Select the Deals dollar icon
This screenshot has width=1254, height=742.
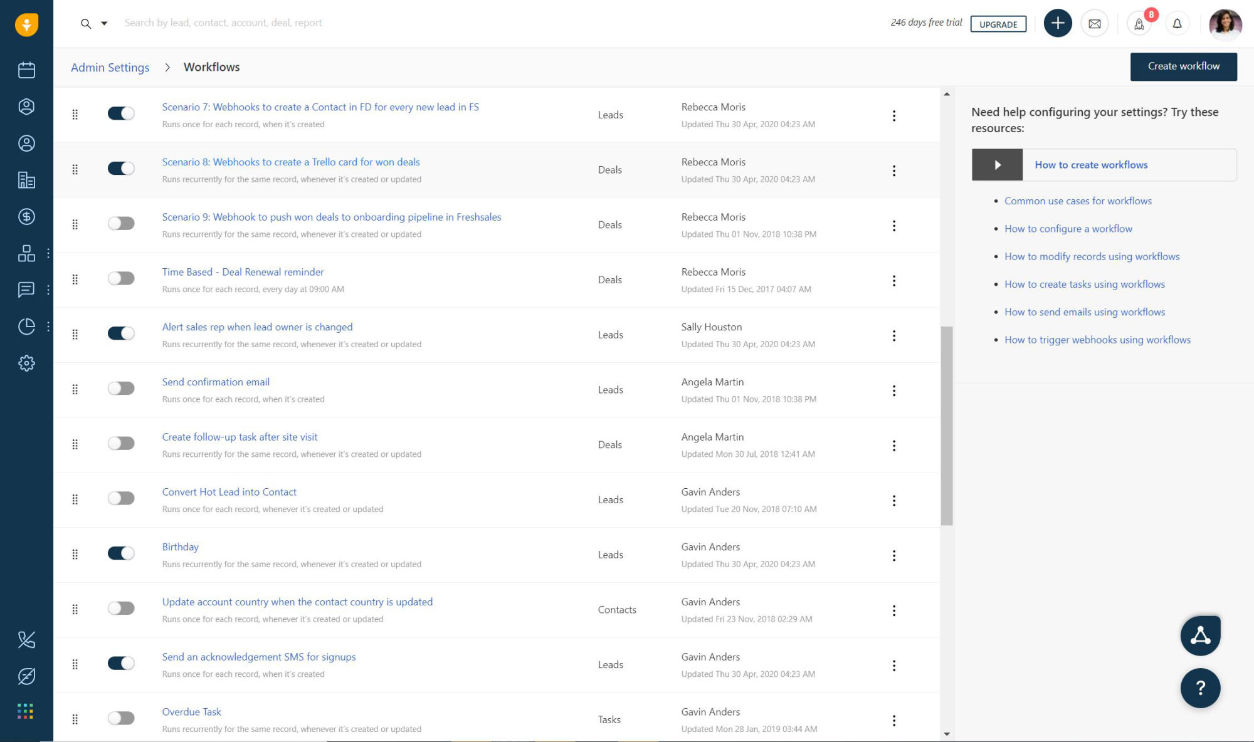coord(26,217)
